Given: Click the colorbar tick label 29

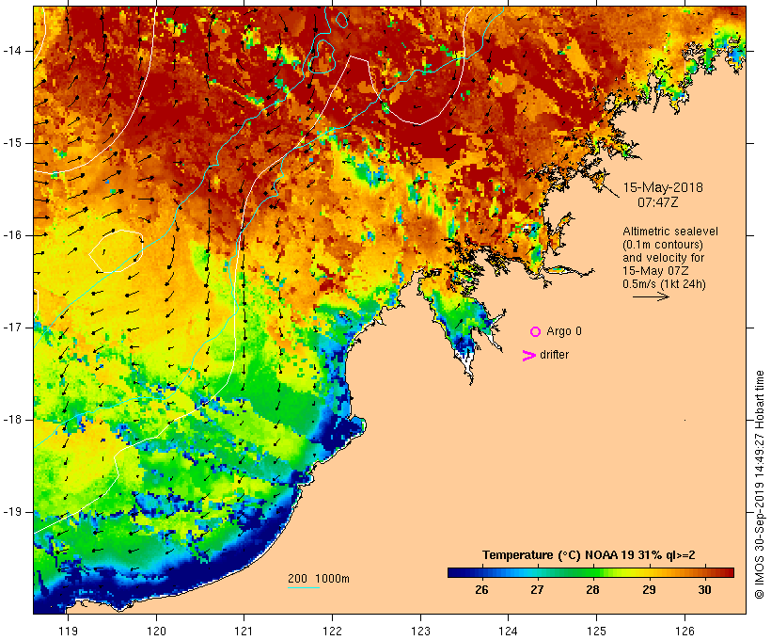Looking at the screenshot, I should point(649,589).
